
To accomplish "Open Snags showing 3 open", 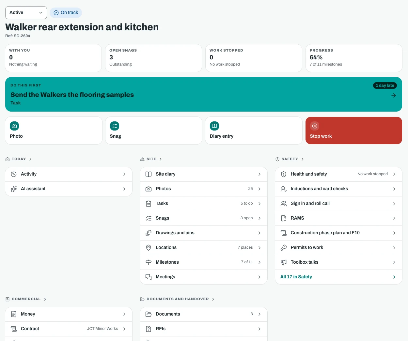I will point(204,218).
